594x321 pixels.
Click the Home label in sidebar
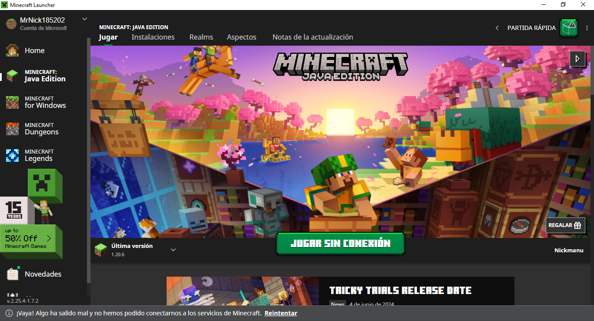pyautogui.click(x=35, y=50)
